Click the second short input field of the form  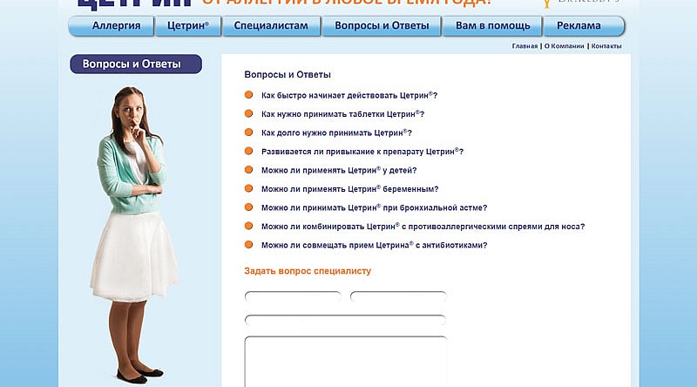398,296
